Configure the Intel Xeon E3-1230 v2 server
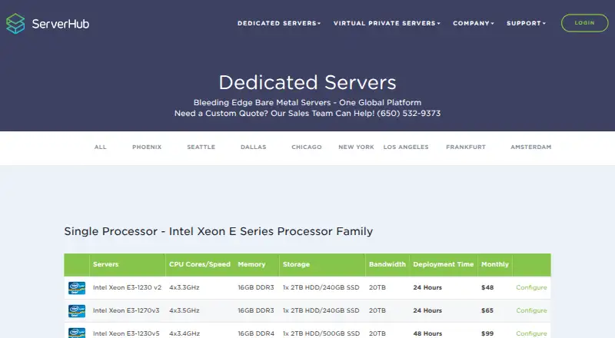615x338 pixels. (531, 287)
